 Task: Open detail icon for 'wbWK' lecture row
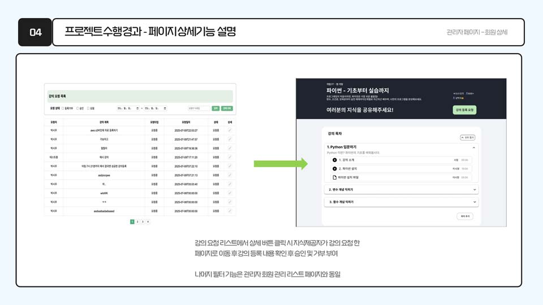click(x=230, y=193)
